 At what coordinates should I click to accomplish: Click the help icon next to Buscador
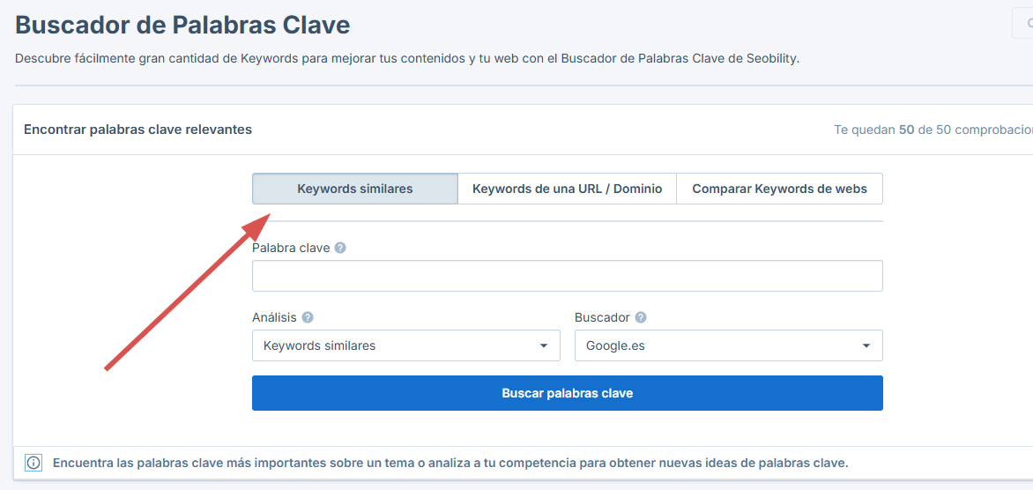click(641, 317)
